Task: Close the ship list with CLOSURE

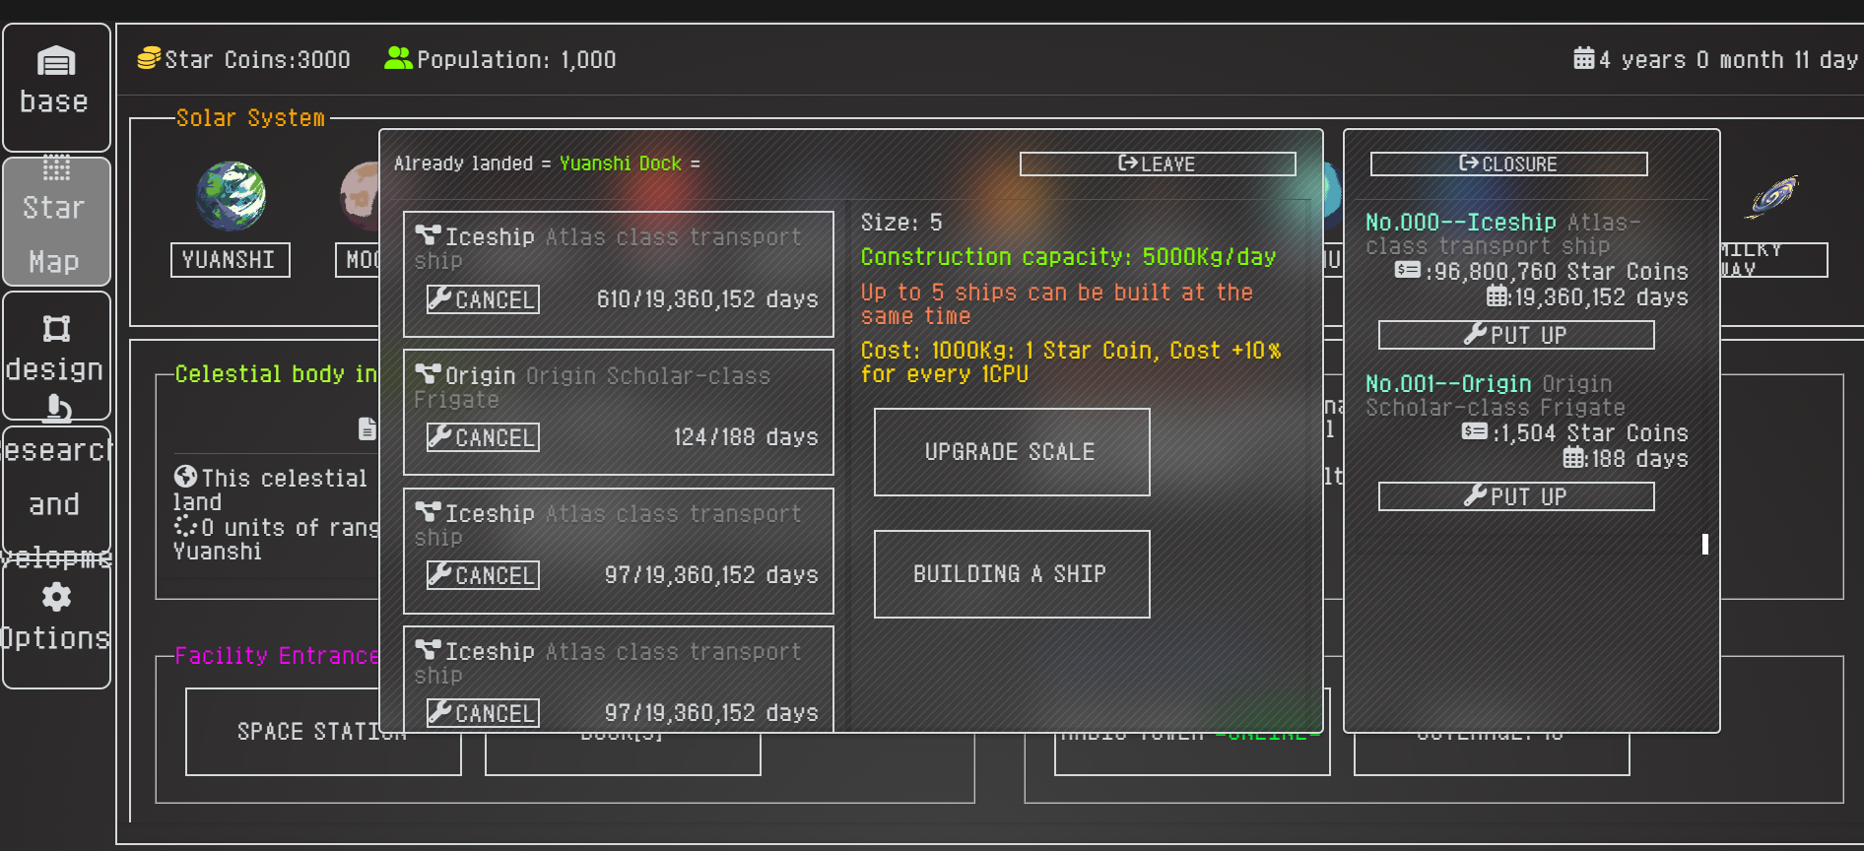Action: point(1508,164)
